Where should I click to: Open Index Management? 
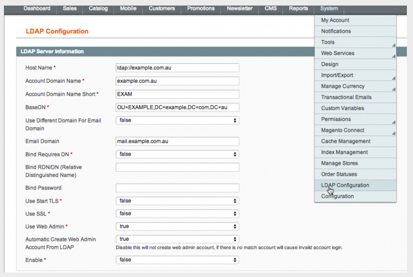355,153
